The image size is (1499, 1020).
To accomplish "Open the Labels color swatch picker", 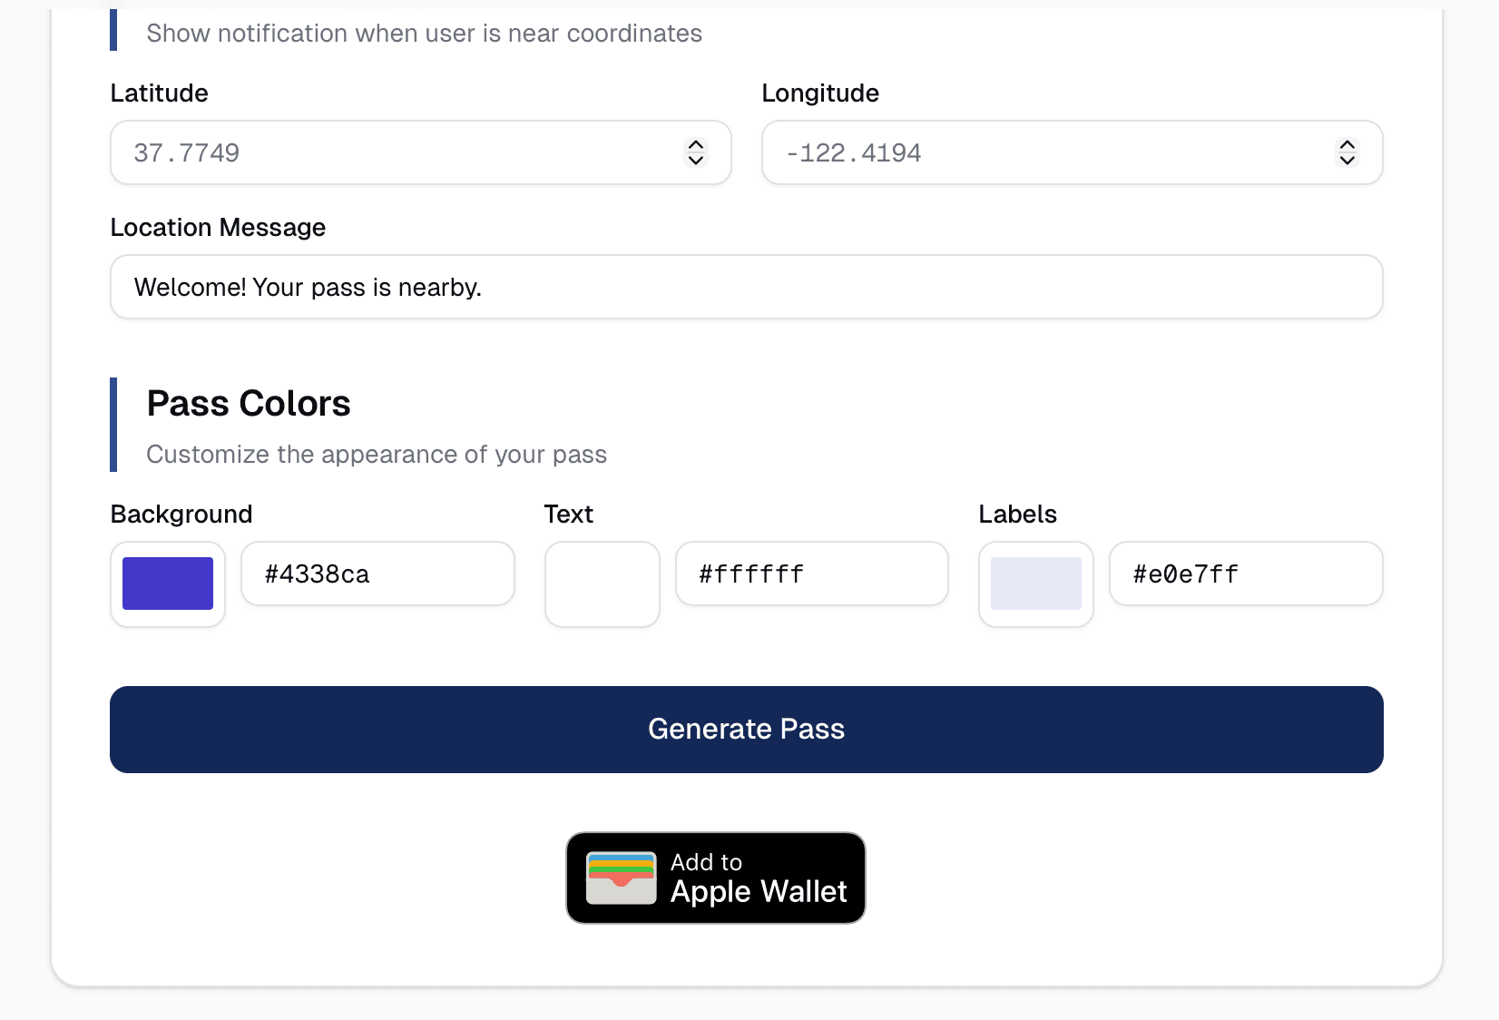I will 1035,584.
